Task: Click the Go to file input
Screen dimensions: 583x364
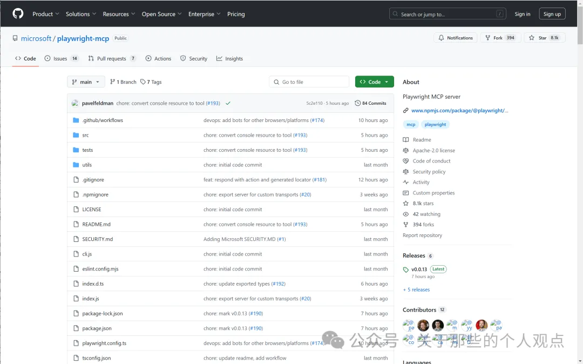Action: pos(309,82)
